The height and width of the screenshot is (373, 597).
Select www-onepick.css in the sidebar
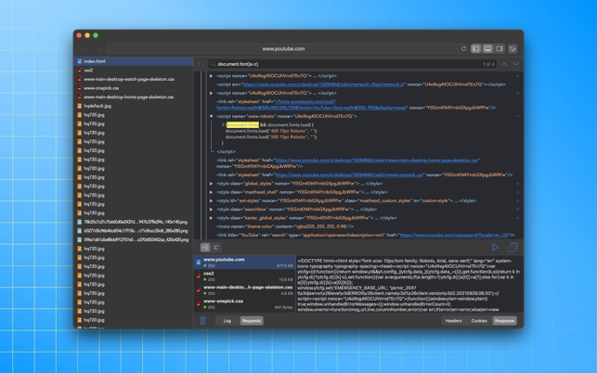click(134, 88)
